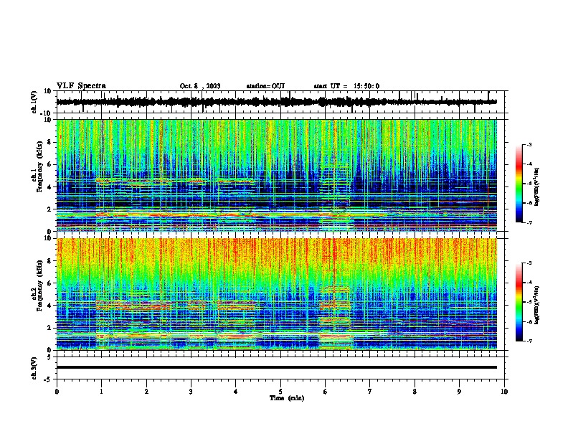The width and height of the screenshot is (568, 439).
Task: Click the time axis tick label '1'
Action: (x=101, y=392)
